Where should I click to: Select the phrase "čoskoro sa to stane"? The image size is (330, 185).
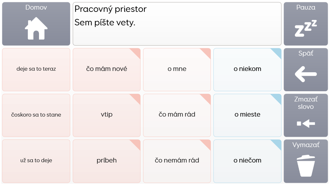[36, 115]
